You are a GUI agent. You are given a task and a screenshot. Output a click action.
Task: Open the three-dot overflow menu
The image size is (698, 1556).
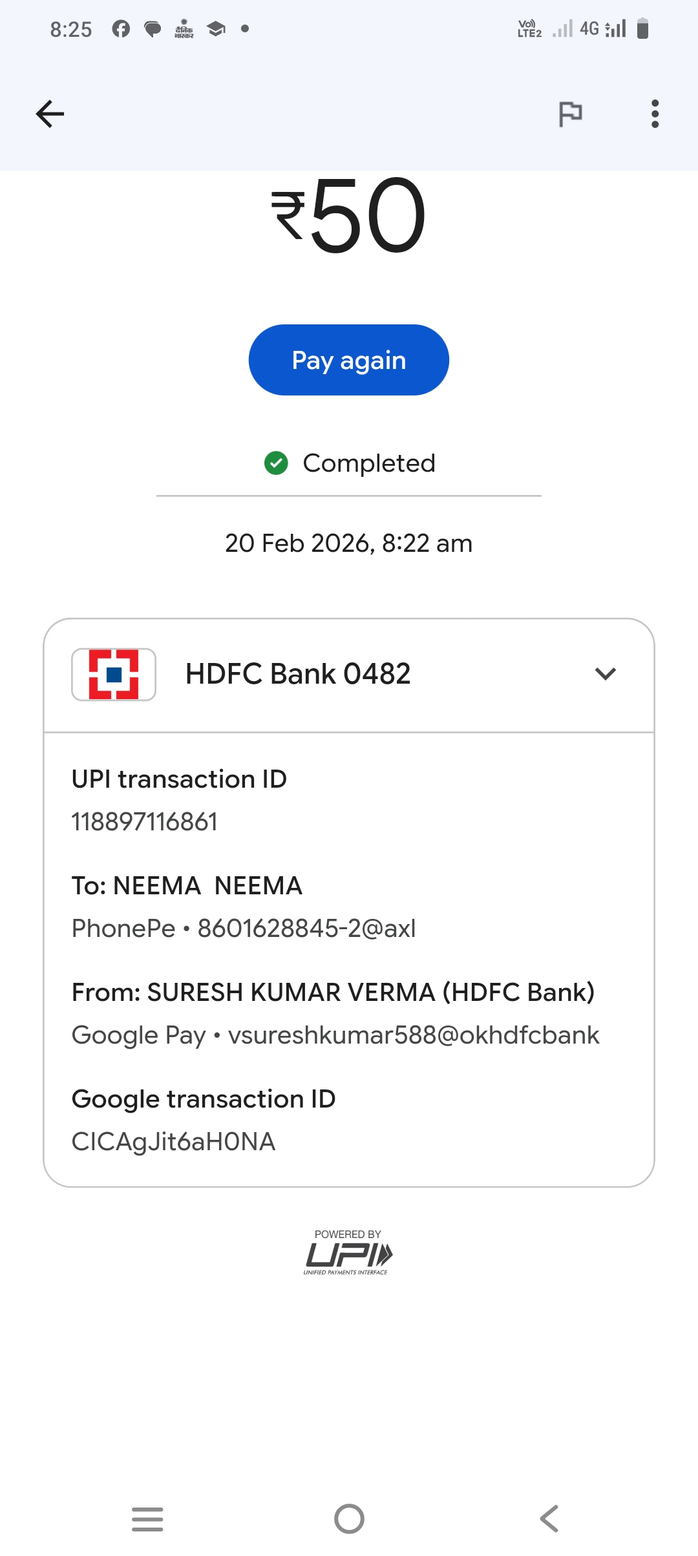[655, 114]
